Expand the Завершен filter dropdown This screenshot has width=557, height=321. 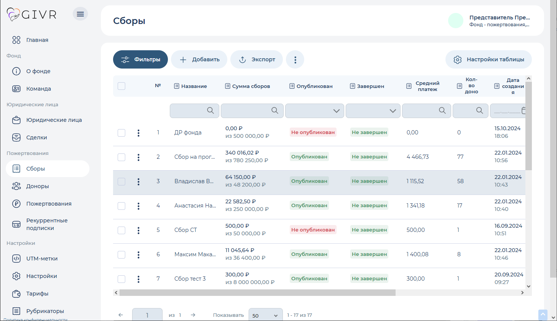373,111
